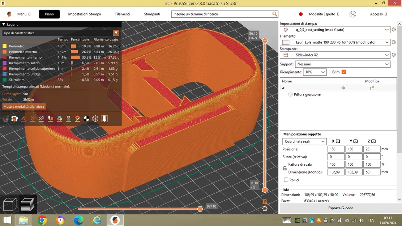
Task: Click the search term input field
Action: (x=222, y=14)
